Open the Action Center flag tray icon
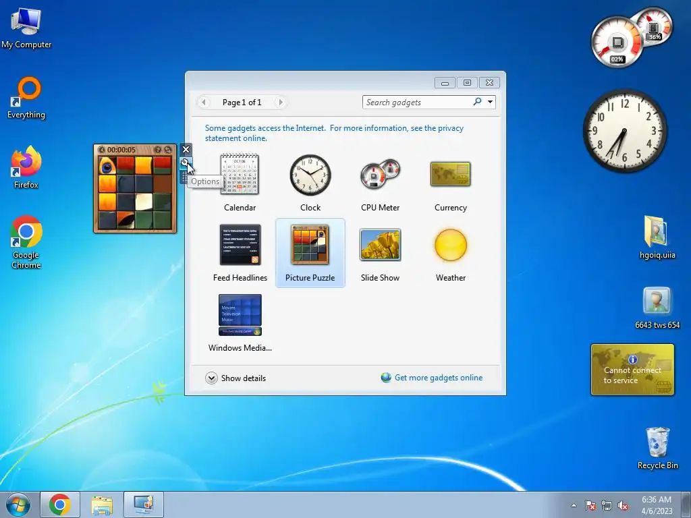The height and width of the screenshot is (518, 691). pyautogui.click(x=590, y=505)
